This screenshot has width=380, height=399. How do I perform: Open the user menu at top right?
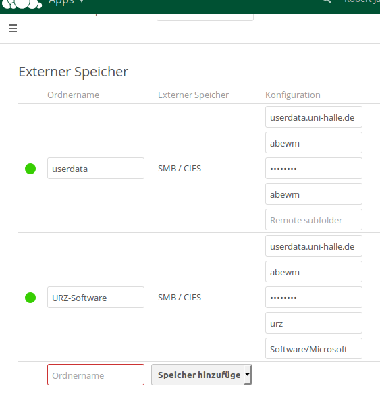tap(362, 1)
